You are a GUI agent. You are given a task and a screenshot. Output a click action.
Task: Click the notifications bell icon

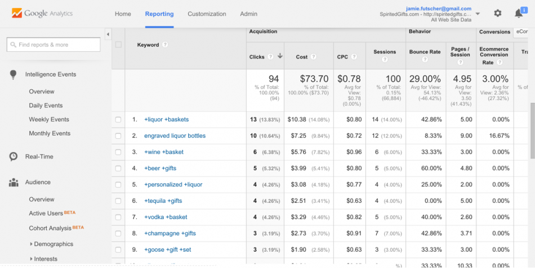[x=519, y=13]
